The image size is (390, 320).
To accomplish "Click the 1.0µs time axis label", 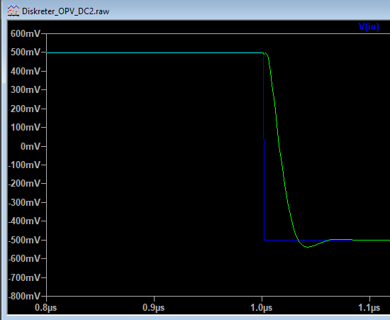I will (x=262, y=308).
